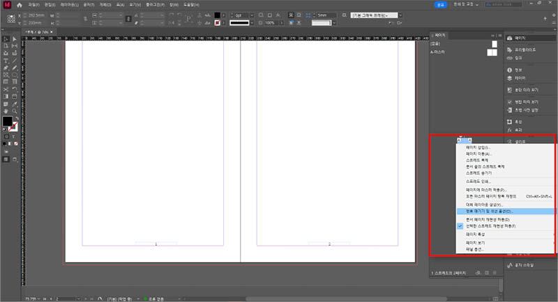Click the blue Share button

pyautogui.click(x=441, y=5)
